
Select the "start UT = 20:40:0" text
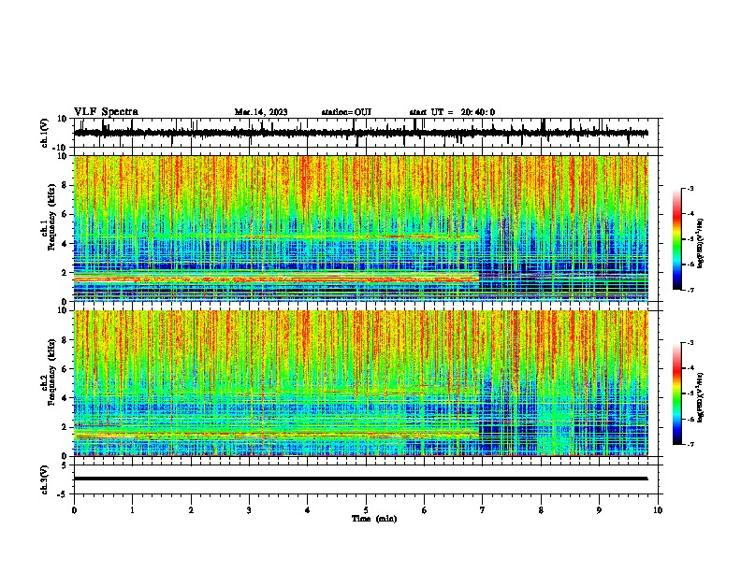click(452, 112)
